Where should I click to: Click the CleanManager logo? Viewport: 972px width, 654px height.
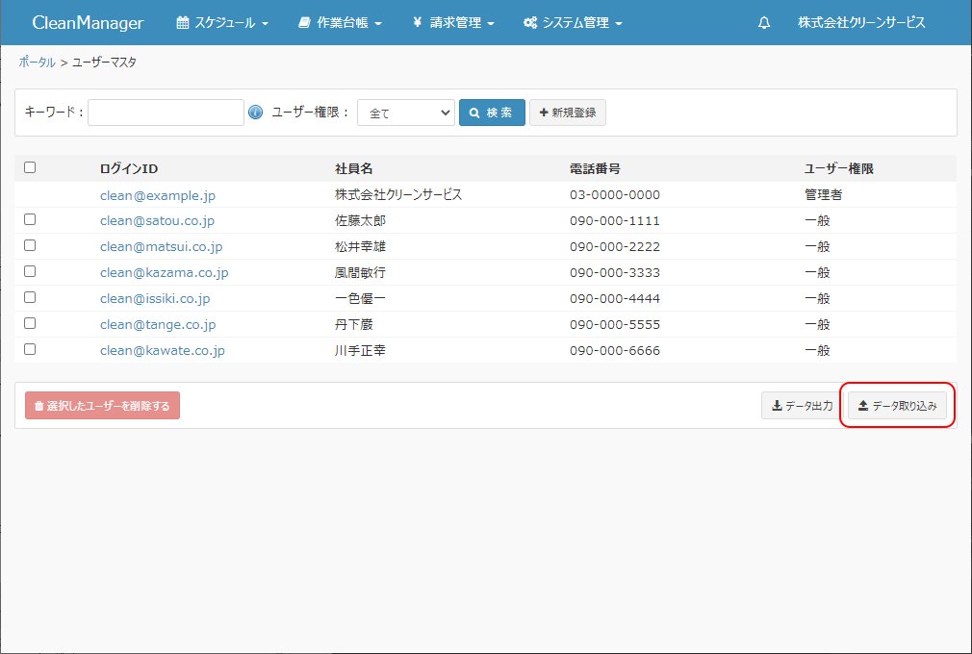pyautogui.click(x=88, y=23)
